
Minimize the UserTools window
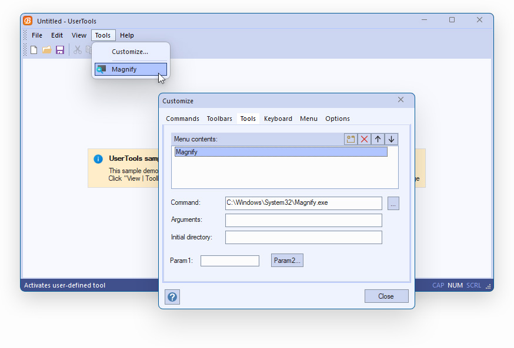(424, 20)
